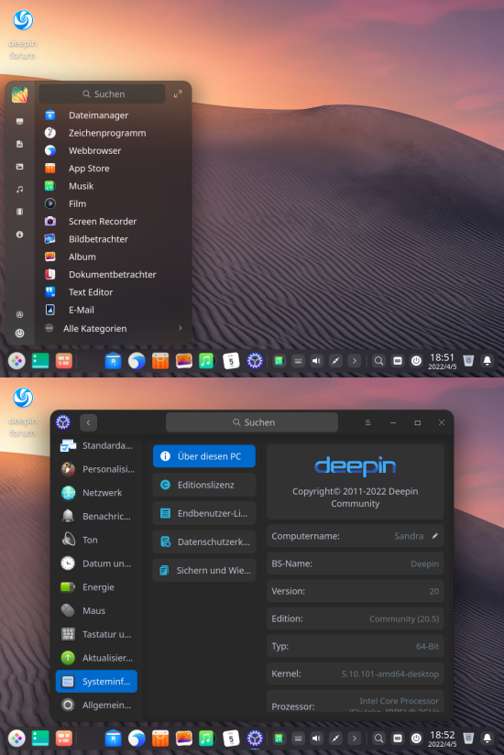Edit Computername with the pencil icon
Image resolution: width=504 pixels, height=755 pixels.
(434, 536)
